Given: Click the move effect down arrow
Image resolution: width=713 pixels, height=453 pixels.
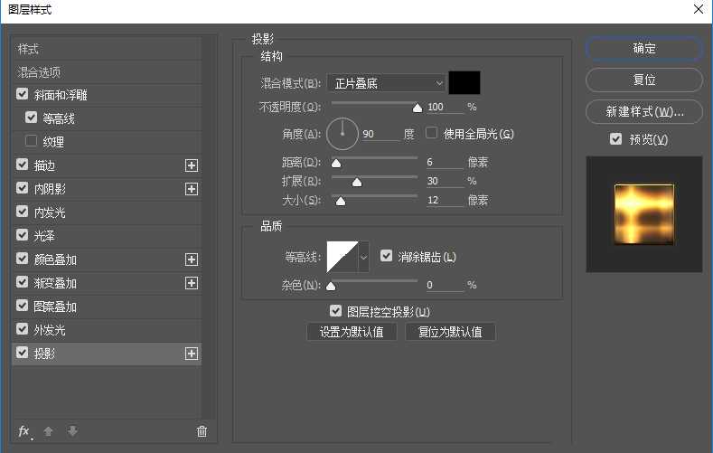Looking at the screenshot, I should [72, 431].
